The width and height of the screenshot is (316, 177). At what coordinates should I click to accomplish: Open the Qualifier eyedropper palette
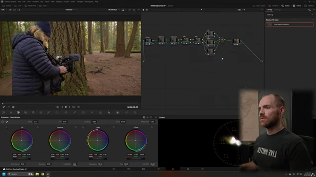[x=75, y=113]
